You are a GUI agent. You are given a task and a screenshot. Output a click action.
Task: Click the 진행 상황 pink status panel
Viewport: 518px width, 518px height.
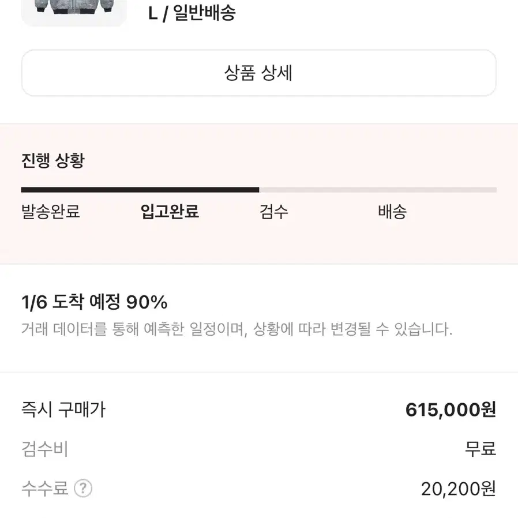259,194
